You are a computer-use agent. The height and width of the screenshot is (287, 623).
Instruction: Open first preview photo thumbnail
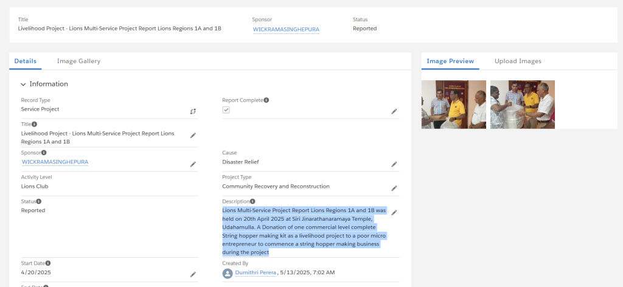pos(454,105)
